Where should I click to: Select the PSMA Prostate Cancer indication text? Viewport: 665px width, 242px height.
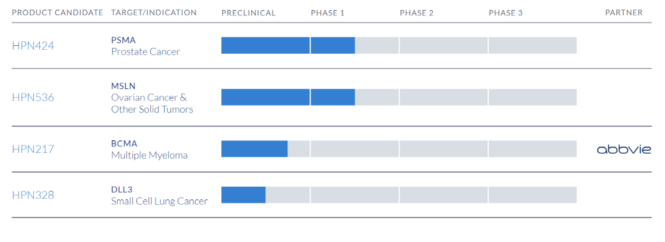pyautogui.click(x=146, y=46)
